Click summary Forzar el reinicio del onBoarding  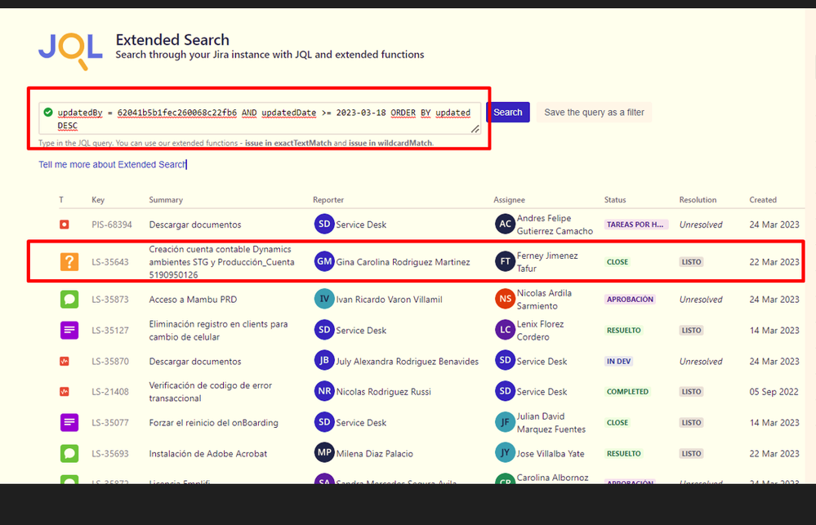tap(213, 423)
